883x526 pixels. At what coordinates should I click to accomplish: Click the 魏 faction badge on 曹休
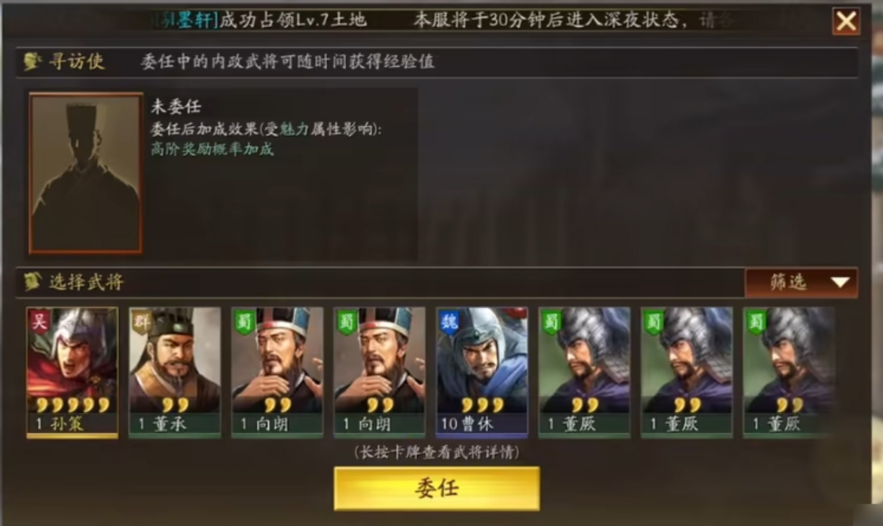[449, 322]
